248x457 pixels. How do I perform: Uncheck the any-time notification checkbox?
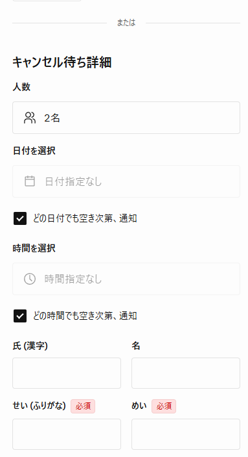pyautogui.click(x=20, y=316)
